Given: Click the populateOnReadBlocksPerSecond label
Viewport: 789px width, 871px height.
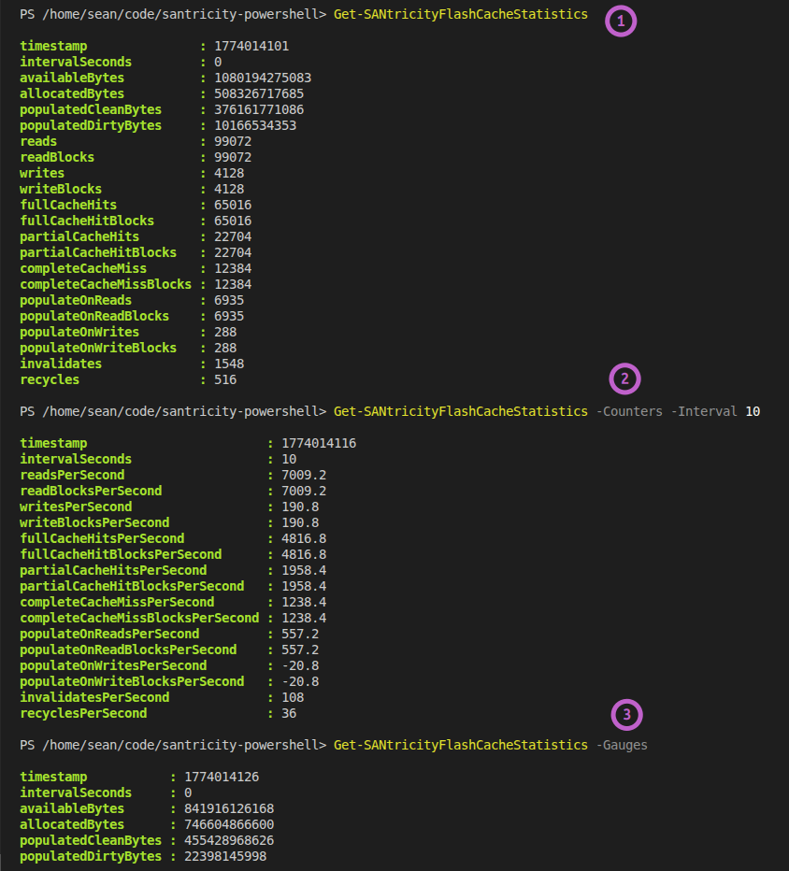Looking at the screenshot, I should [128, 650].
